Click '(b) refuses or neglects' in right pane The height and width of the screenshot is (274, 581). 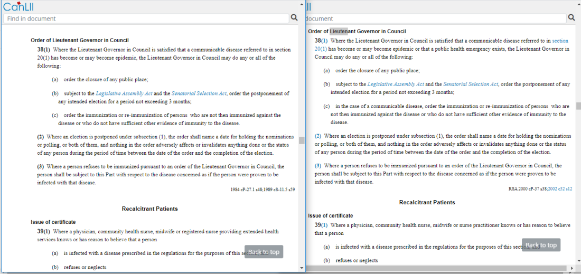pos(351,261)
